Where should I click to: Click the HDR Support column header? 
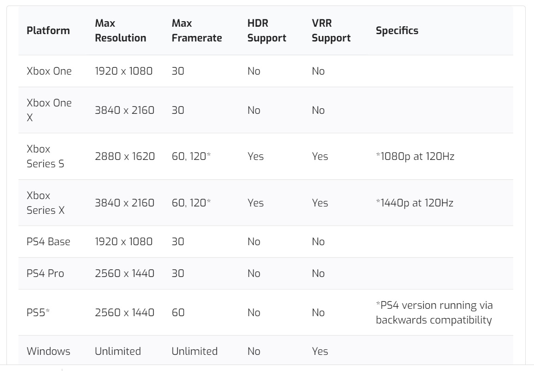(x=267, y=30)
